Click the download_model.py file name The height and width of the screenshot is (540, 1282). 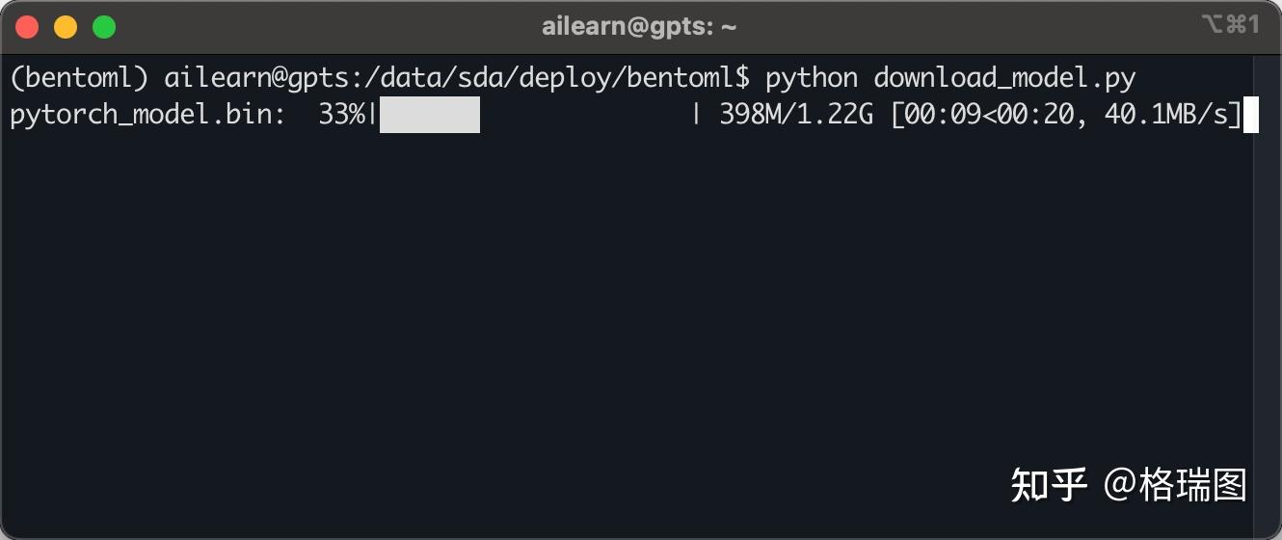pyautogui.click(x=1005, y=77)
